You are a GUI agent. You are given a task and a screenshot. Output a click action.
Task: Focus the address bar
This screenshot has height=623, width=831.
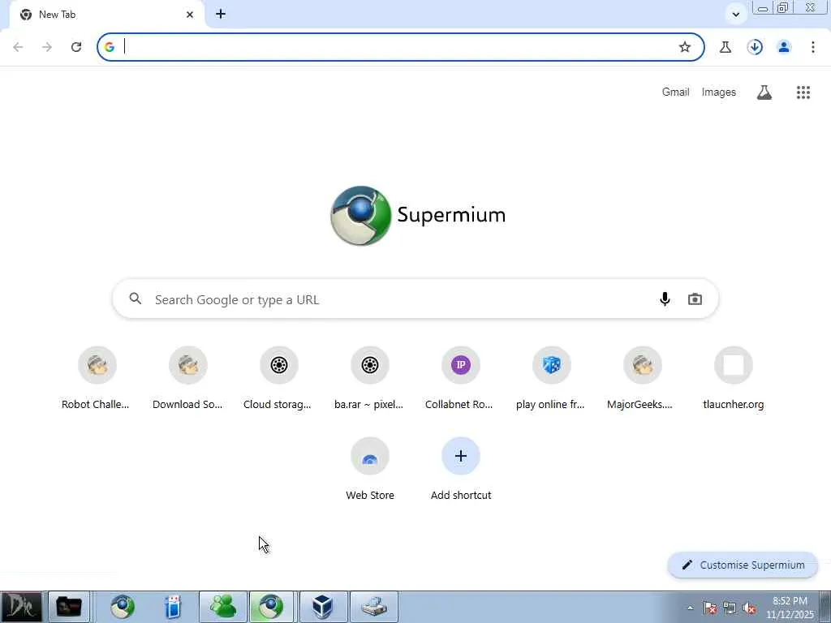click(400, 47)
